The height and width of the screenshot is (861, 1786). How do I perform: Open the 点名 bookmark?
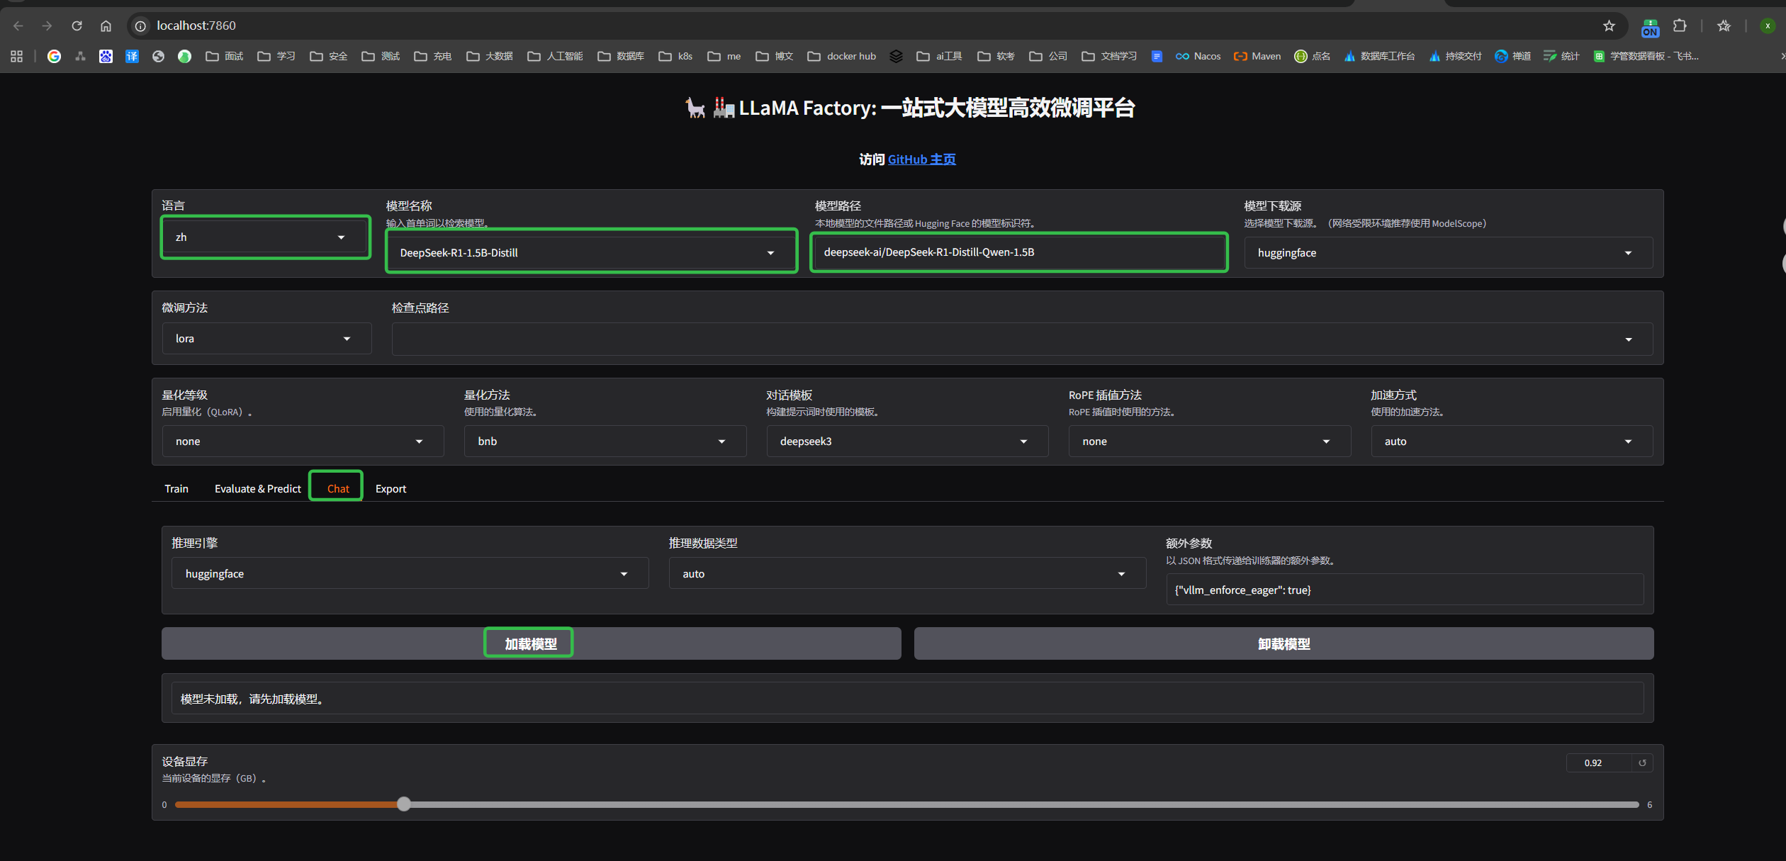1312,56
